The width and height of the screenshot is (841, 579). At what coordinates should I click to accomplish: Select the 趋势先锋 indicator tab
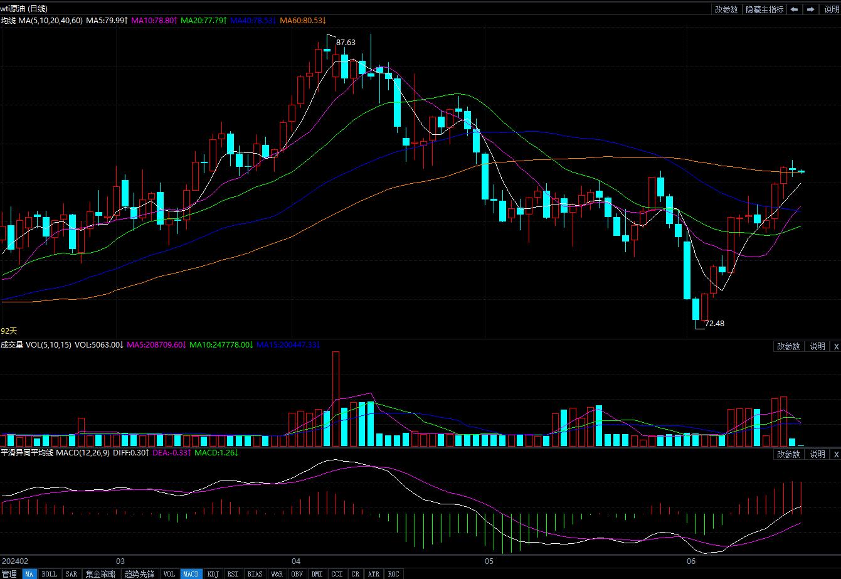(x=139, y=574)
